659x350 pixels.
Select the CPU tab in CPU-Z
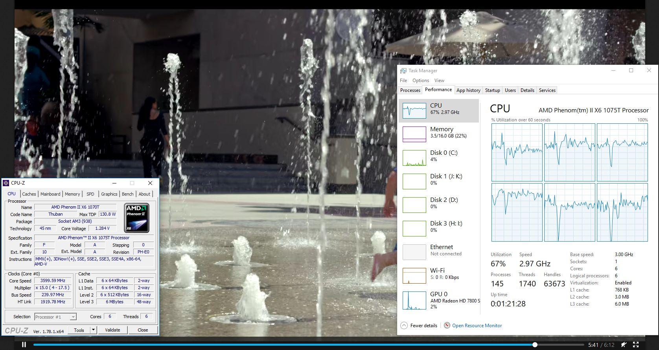[12, 194]
